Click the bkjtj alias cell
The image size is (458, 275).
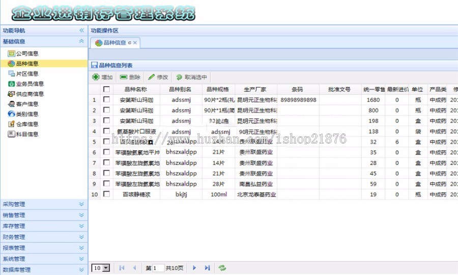click(181, 195)
